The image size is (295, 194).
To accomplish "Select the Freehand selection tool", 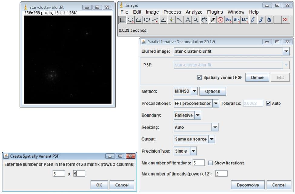I will 147,20.
